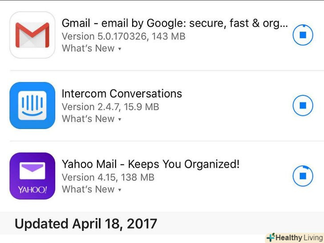Image resolution: width=324 pixels, height=243 pixels.
Task: Tap the Updated April 18, 2017 header
Action: click(x=86, y=223)
